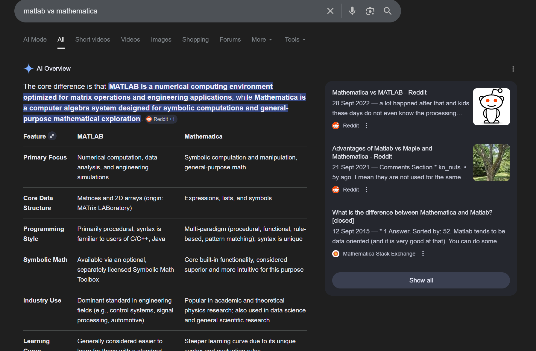The image size is (536, 351).
Task: Switch to AI Mode tab
Action: [x=35, y=39]
